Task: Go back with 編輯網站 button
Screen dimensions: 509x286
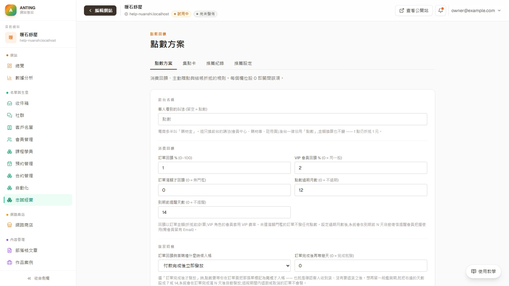Action: coord(100,10)
